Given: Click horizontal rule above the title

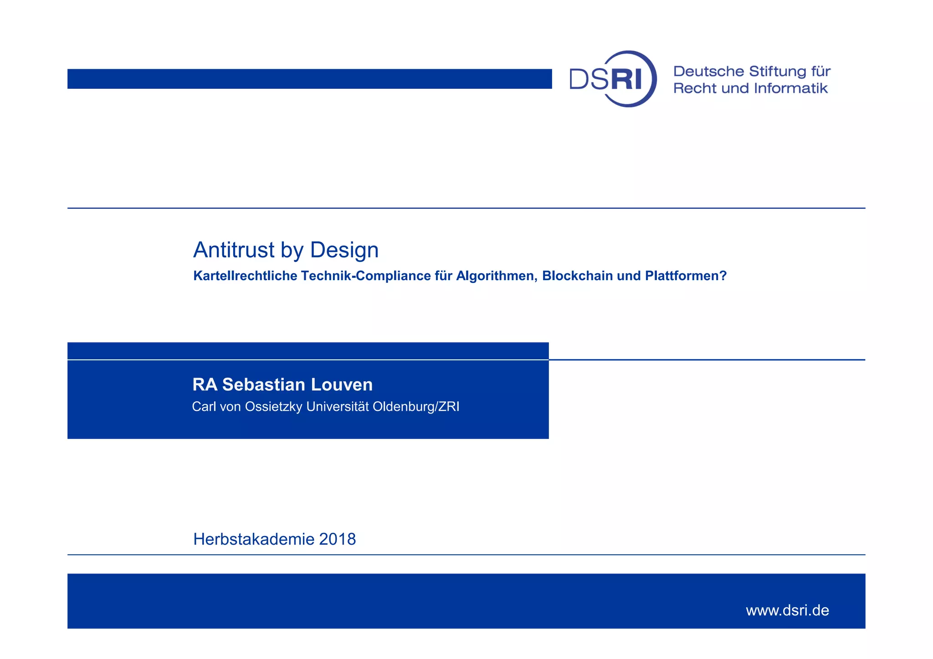Looking at the screenshot, I should coord(466,208).
